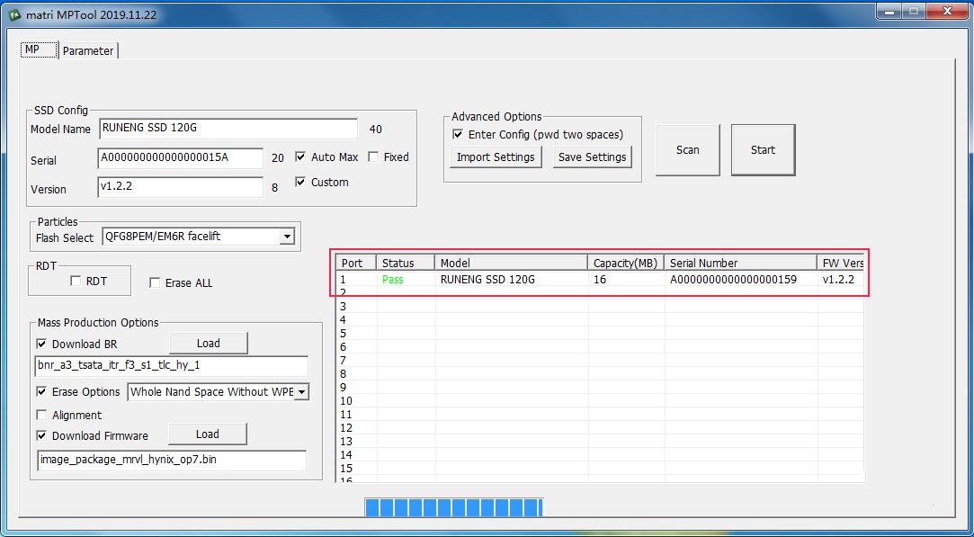Click the Serial Number column header
This screenshot has width=974, height=537.
(740, 263)
